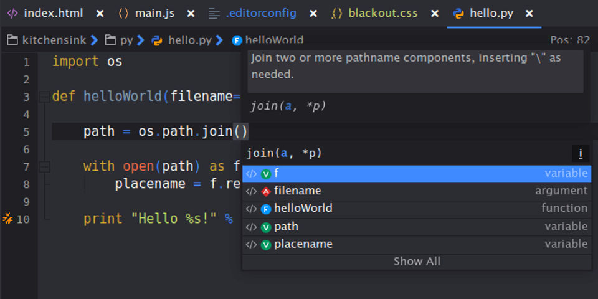Close the index.html tab
The width and height of the screenshot is (598, 299).
point(100,14)
